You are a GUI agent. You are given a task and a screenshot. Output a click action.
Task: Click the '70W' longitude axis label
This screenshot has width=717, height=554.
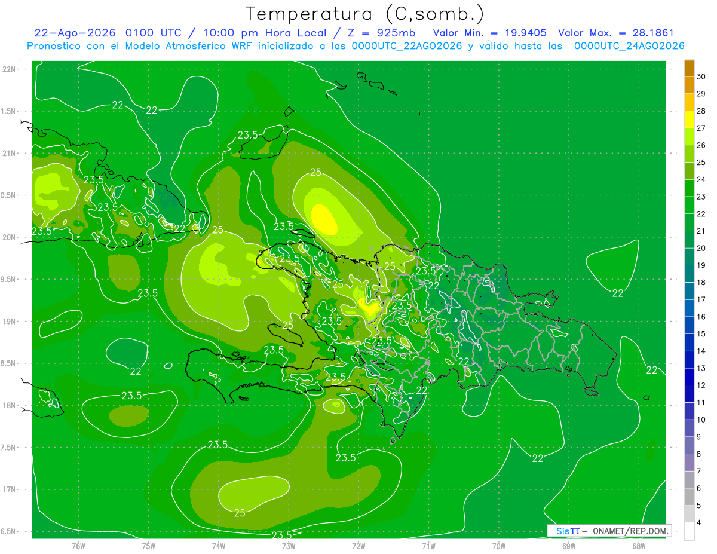coord(499,546)
